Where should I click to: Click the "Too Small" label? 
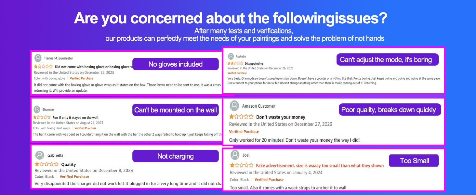(x=414, y=161)
